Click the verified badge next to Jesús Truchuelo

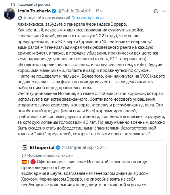[x=54, y=11]
